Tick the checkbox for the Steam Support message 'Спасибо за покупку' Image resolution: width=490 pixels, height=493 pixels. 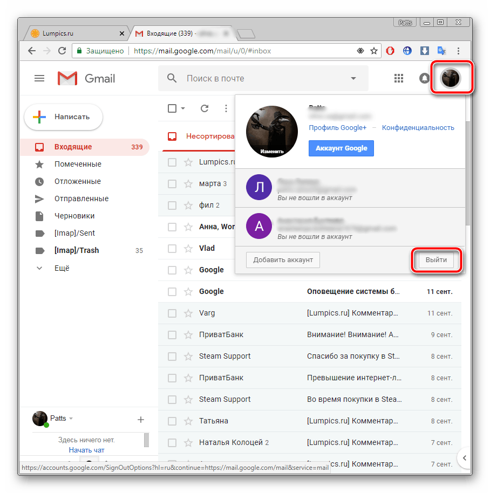(x=172, y=356)
